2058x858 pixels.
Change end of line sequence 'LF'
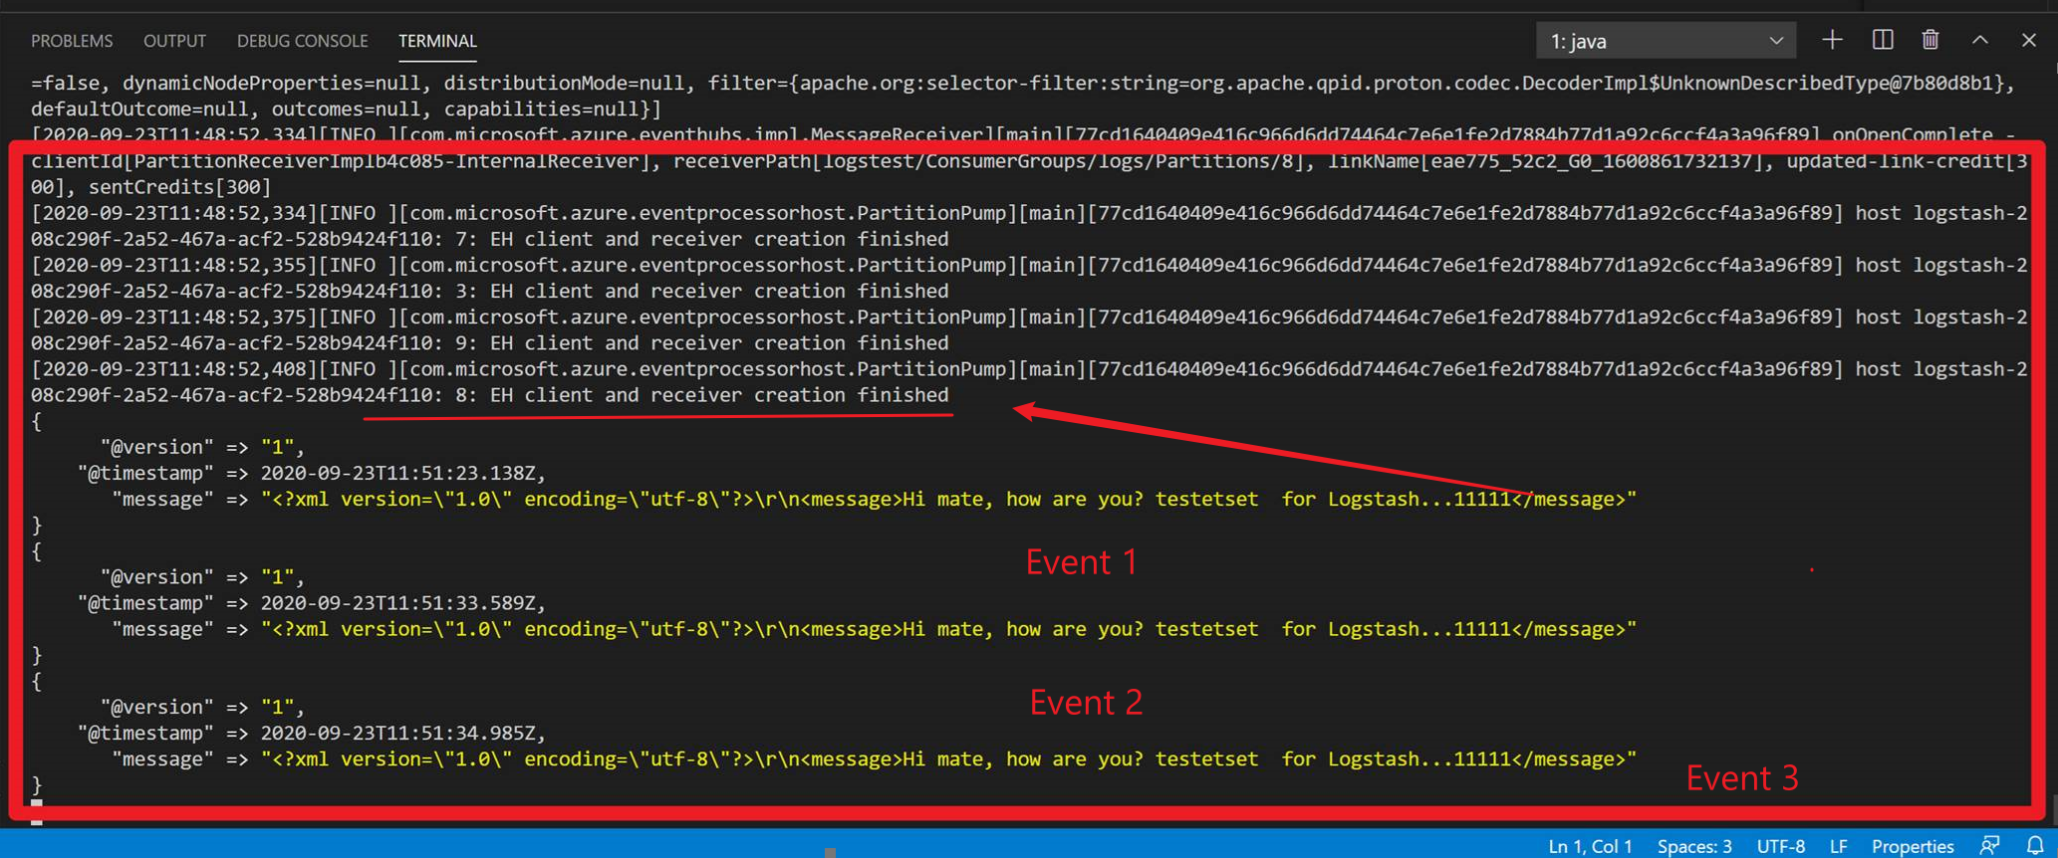pyautogui.click(x=1839, y=846)
